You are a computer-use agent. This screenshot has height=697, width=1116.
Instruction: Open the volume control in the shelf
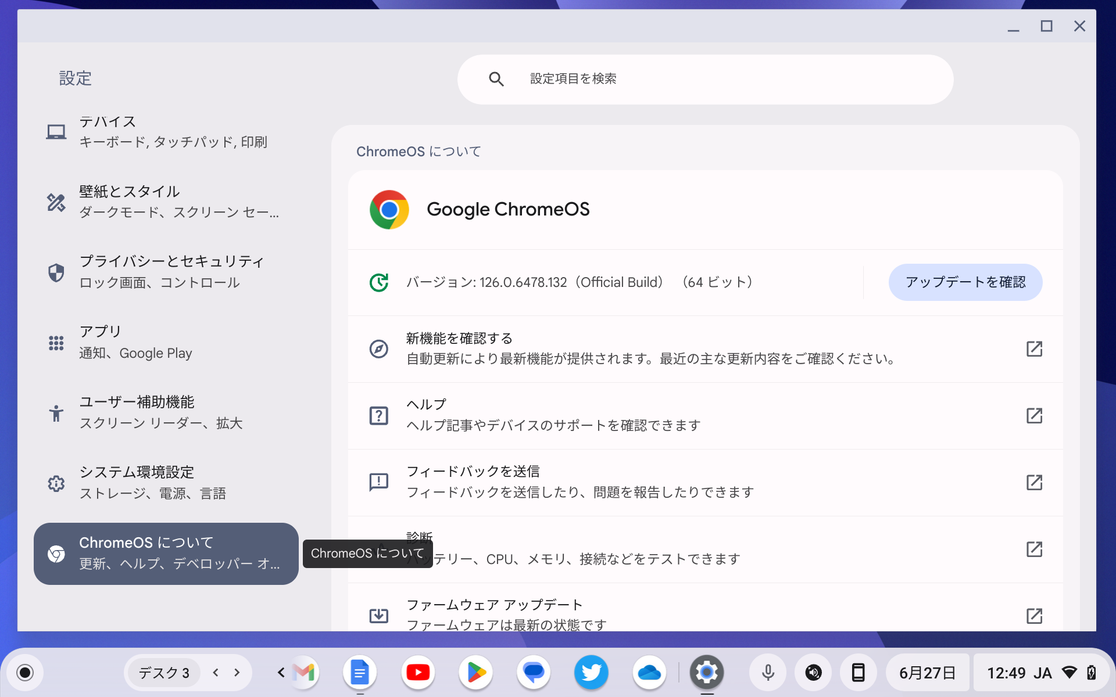[x=814, y=672]
